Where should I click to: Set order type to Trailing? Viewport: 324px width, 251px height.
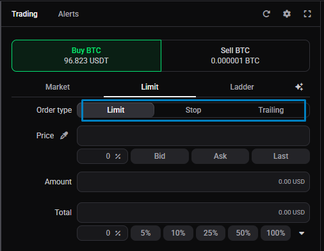[x=271, y=110]
